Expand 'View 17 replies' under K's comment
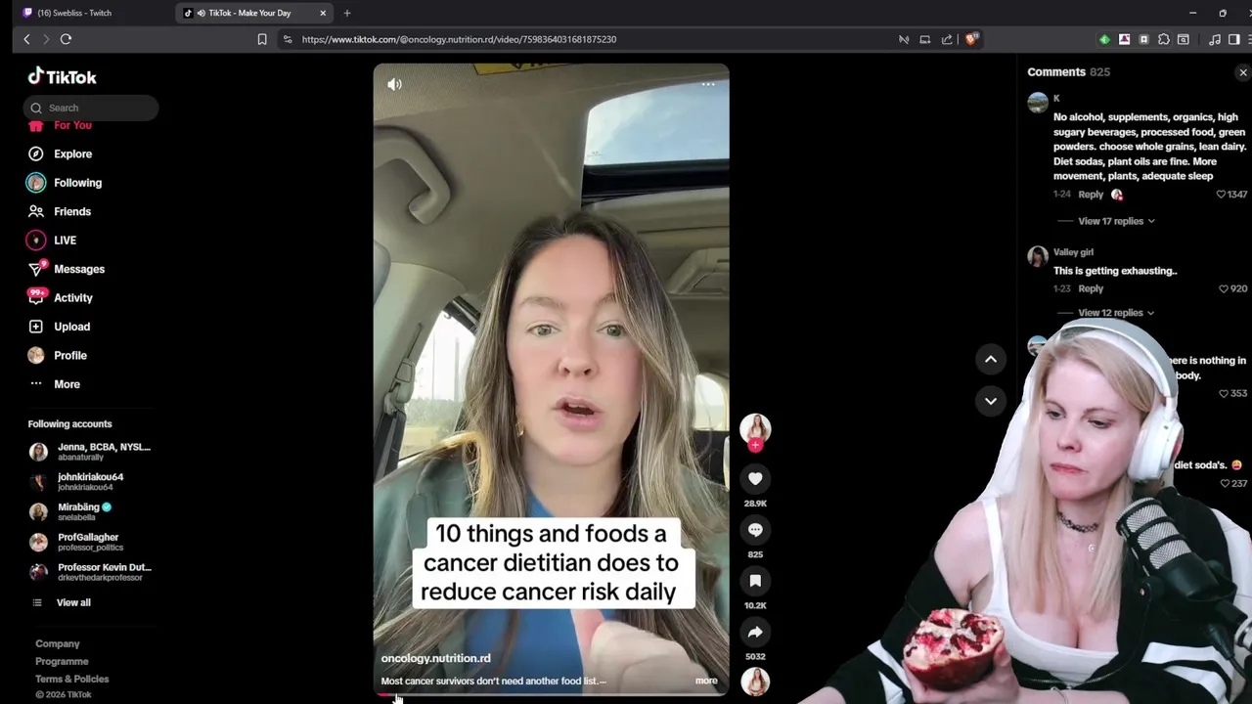The width and height of the screenshot is (1252, 704). tap(1116, 221)
